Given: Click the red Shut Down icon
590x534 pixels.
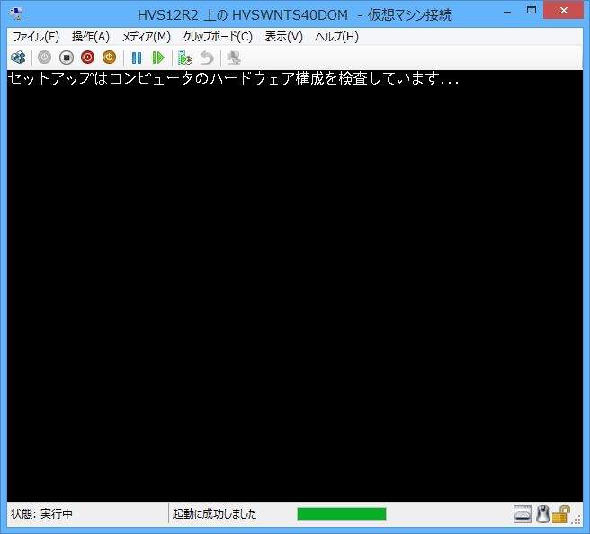Looking at the screenshot, I should [87, 58].
